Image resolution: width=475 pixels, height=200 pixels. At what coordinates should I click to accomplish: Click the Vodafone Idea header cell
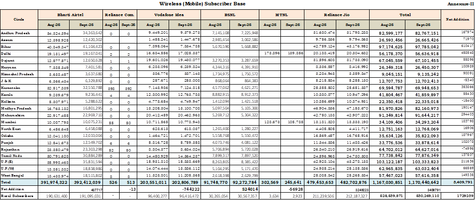(169, 15)
